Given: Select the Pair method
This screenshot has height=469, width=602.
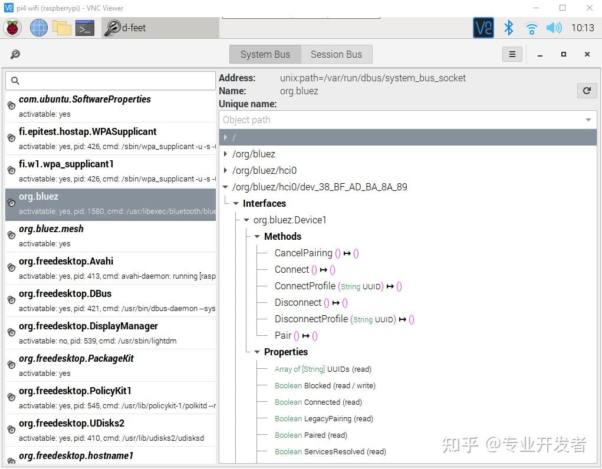Looking at the screenshot, I should pos(295,335).
